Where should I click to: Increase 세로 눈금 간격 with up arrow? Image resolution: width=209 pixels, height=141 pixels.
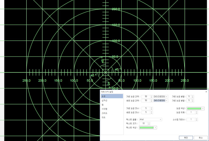tap(151, 100)
